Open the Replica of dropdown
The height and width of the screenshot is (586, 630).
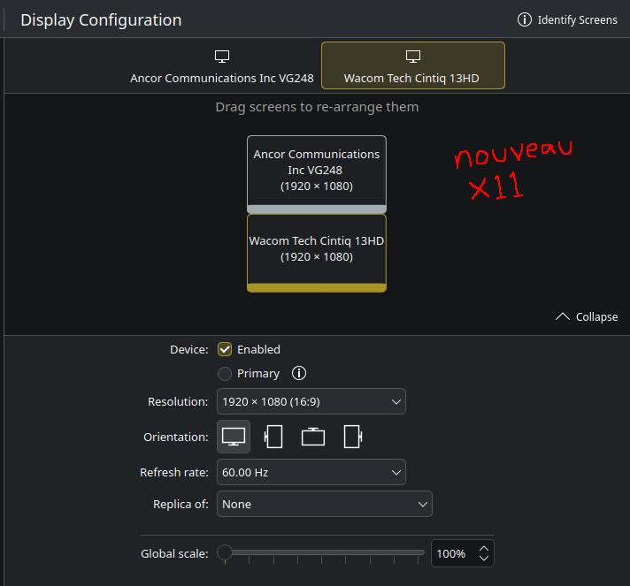pos(324,504)
